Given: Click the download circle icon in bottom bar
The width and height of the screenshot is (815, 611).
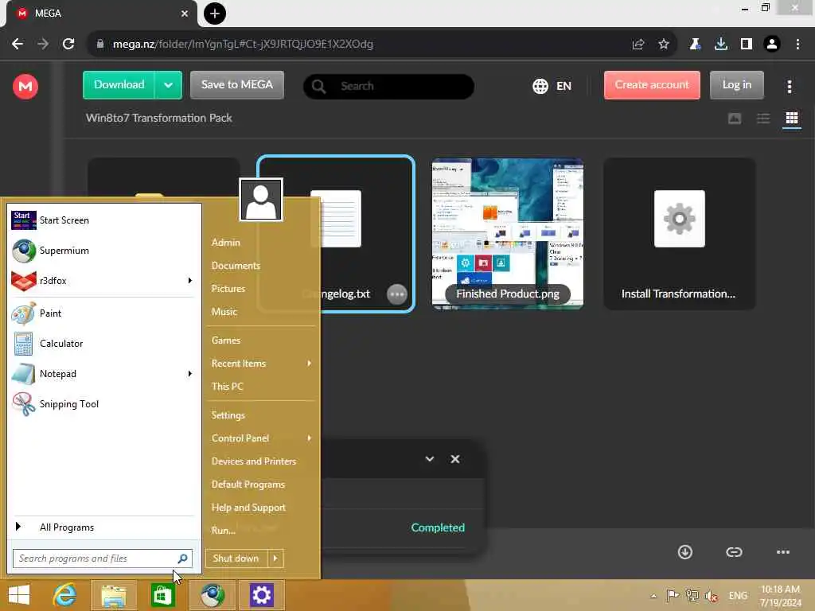Looking at the screenshot, I should point(685,552).
